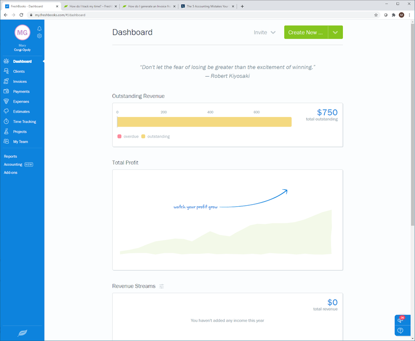Click the Time Tracking clock icon

click(6, 121)
